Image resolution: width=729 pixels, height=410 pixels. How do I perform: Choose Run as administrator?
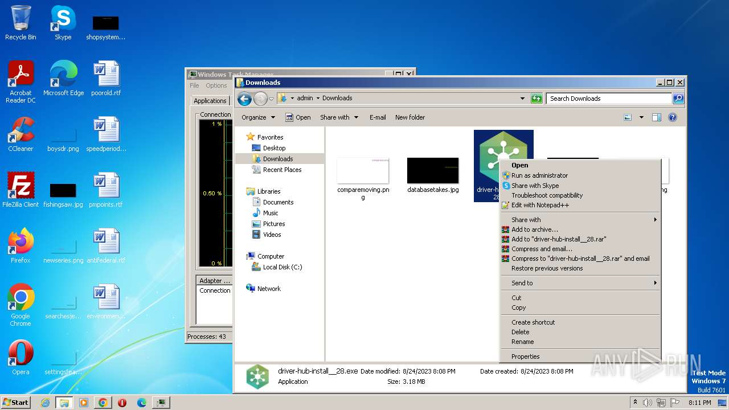click(580, 175)
